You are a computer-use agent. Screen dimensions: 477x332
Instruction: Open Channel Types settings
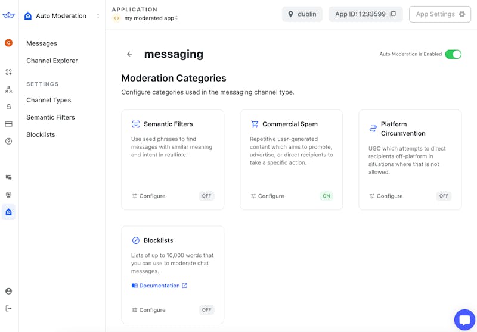pyautogui.click(x=49, y=100)
